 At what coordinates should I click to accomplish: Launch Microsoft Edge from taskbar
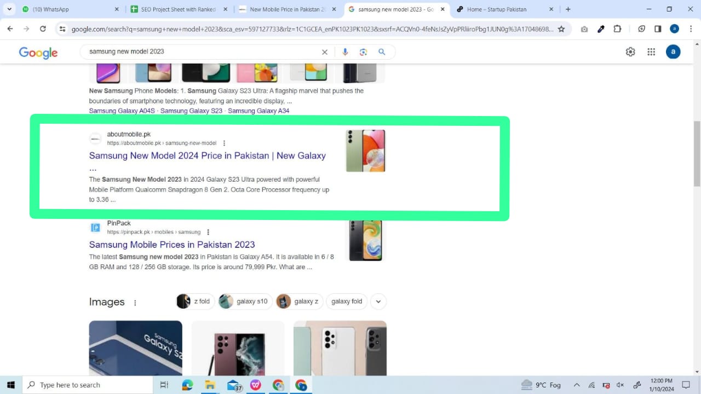187,385
